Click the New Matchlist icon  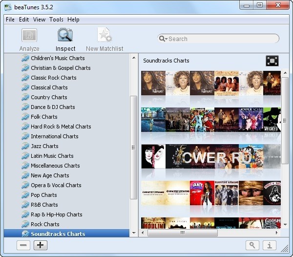click(104, 36)
